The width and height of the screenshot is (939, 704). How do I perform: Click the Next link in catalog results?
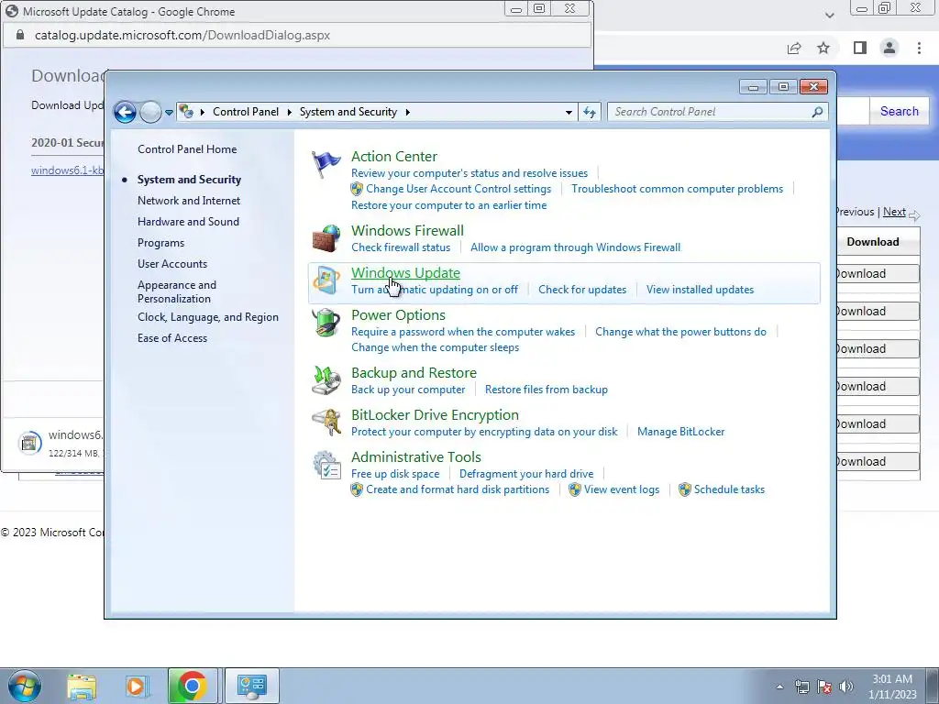(x=894, y=212)
